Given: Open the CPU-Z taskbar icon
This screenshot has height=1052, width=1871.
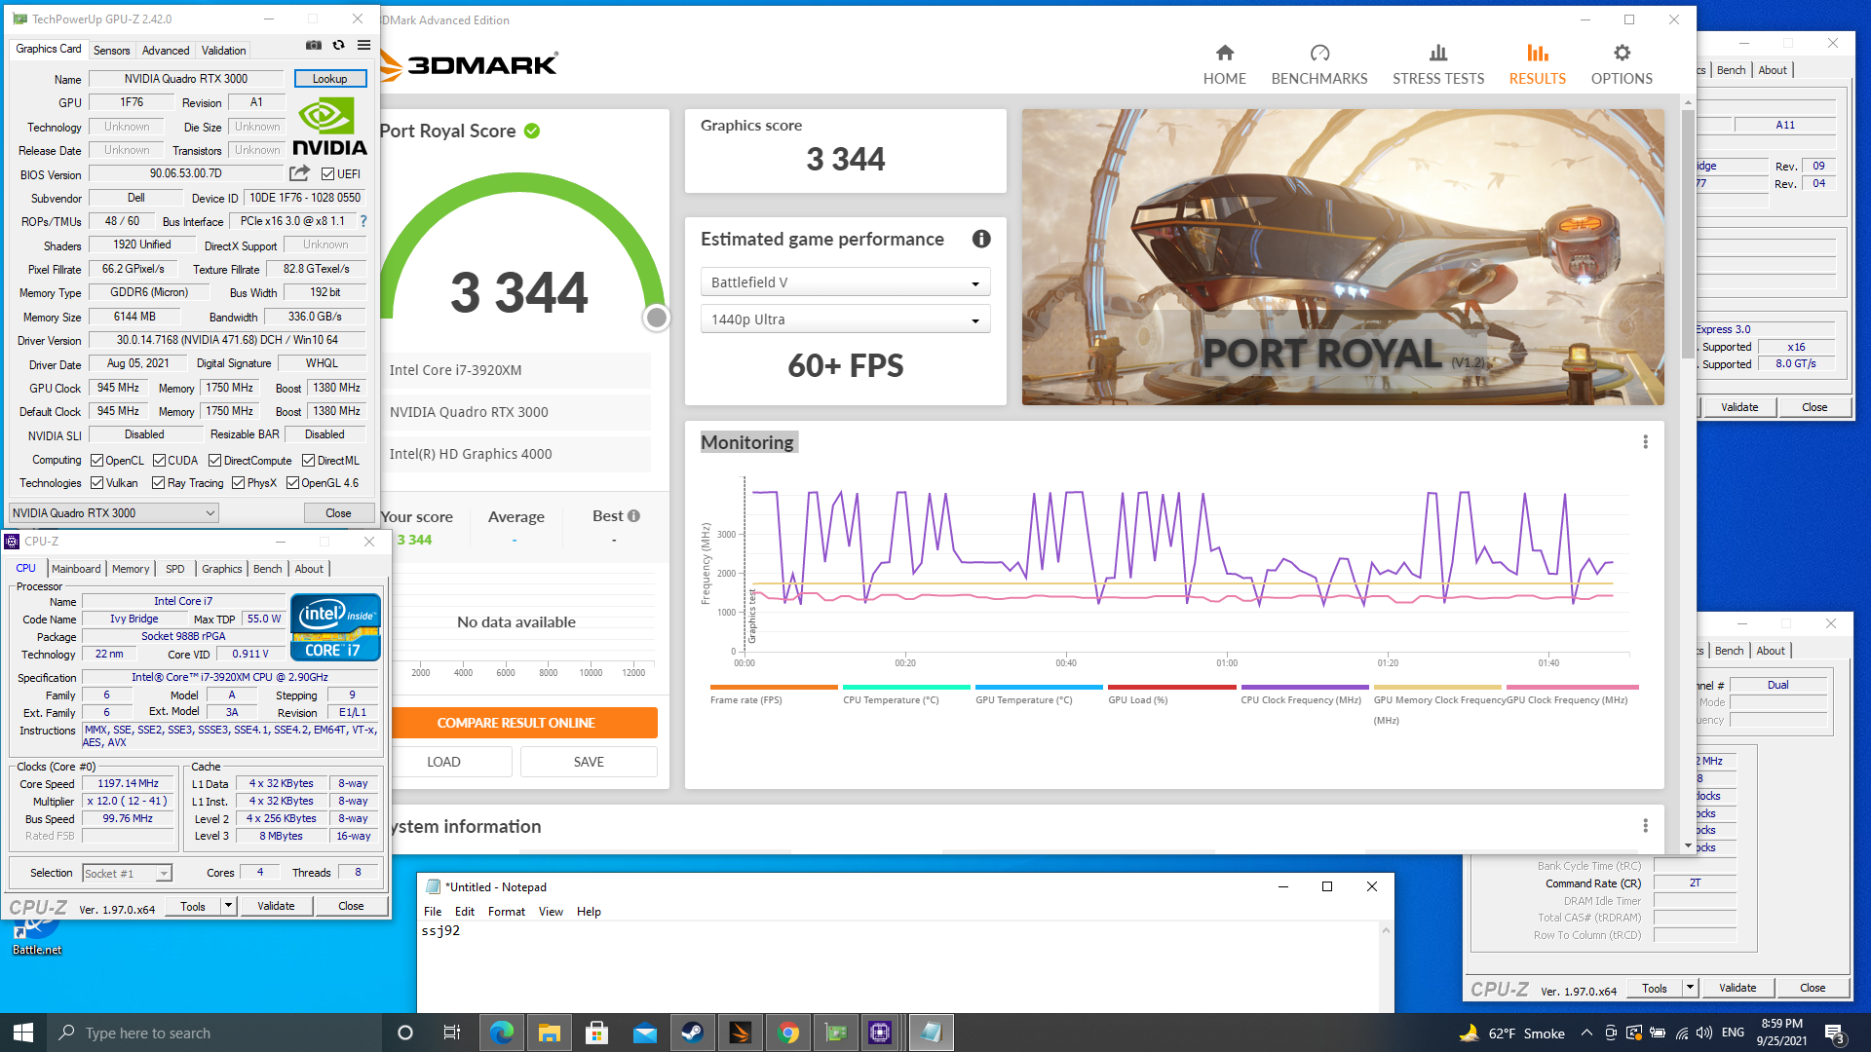Looking at the screenshot, I should (880, 1033).
